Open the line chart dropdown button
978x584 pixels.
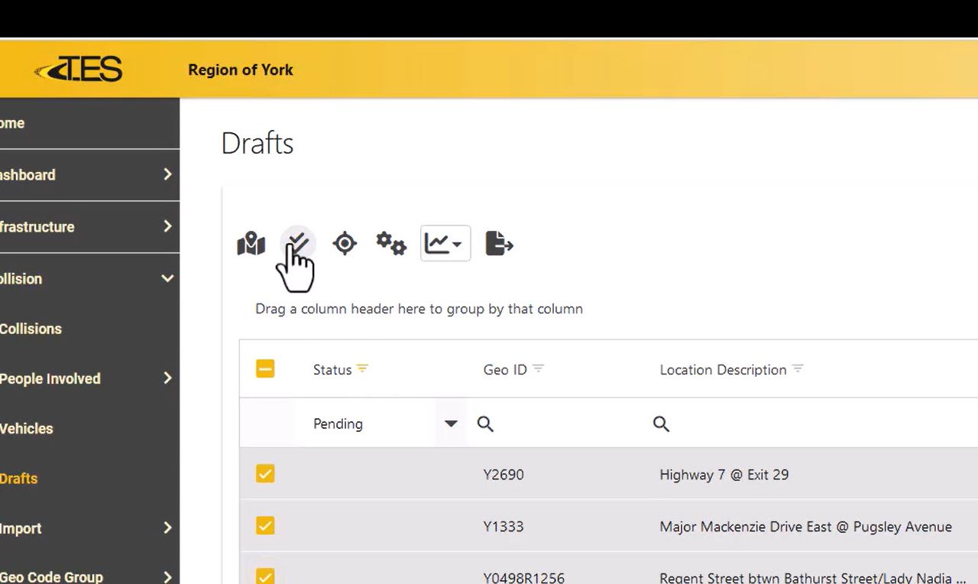(445, 244)
